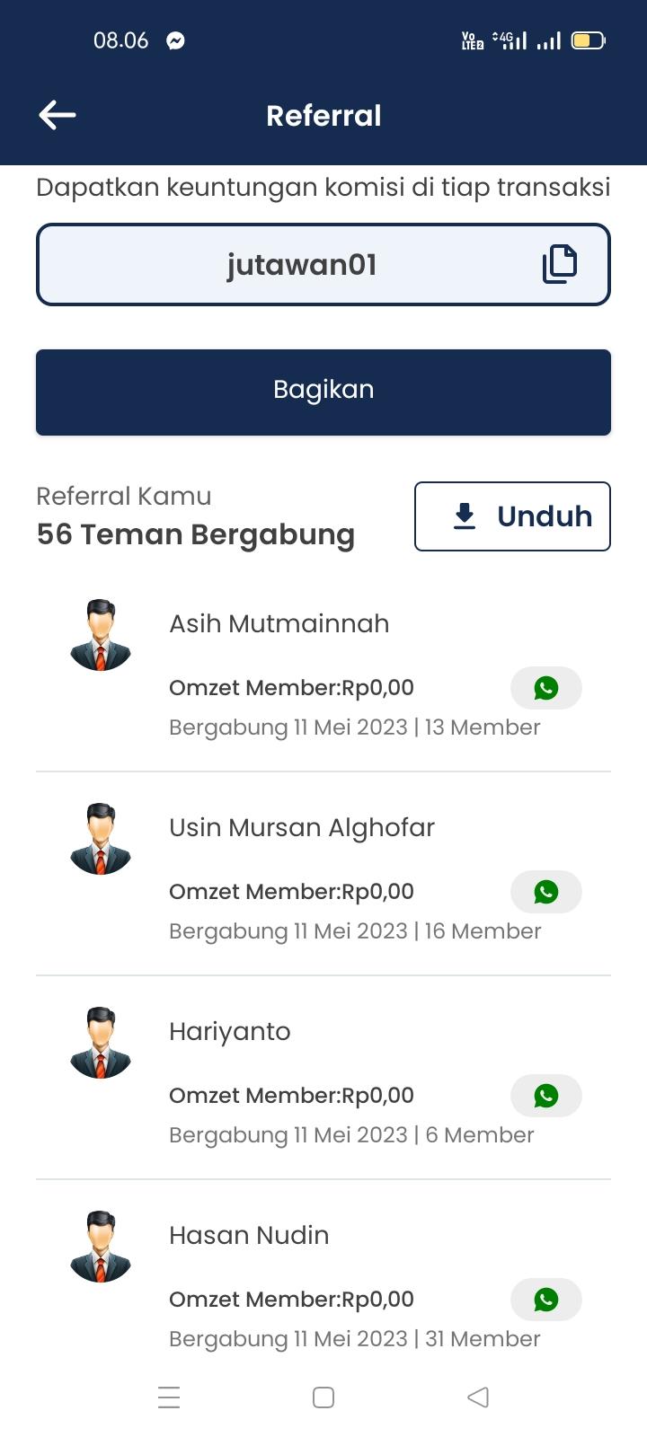Copy the jutawan01 referral code
The width and height of the screenshot is (647, 1437).
pyautogui.click(x=559, y=264)
